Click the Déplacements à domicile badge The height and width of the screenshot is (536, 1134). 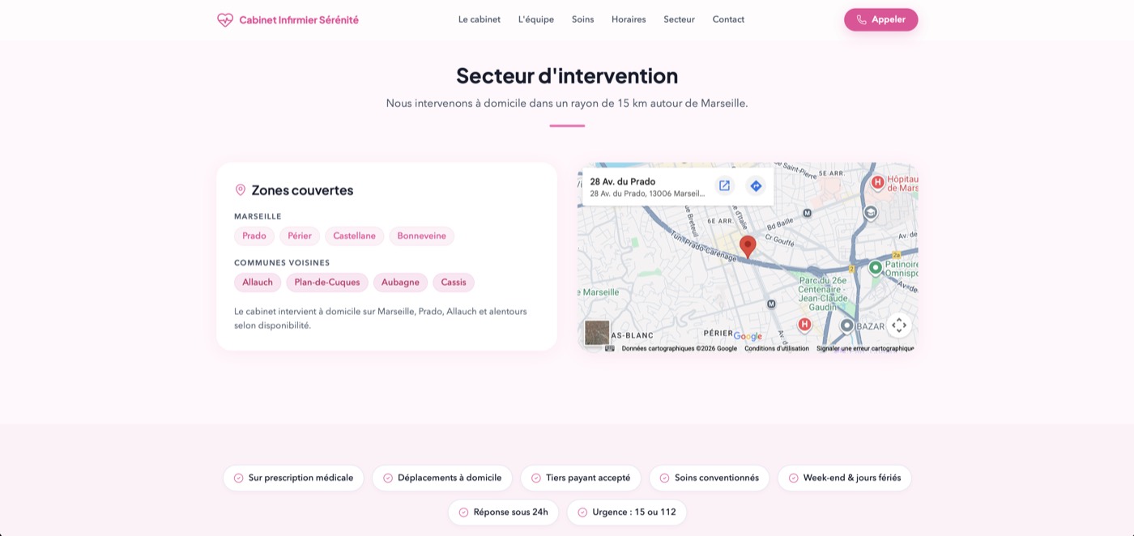[x=442, y=478]
